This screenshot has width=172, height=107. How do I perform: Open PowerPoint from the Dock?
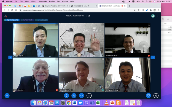[112, 103]
